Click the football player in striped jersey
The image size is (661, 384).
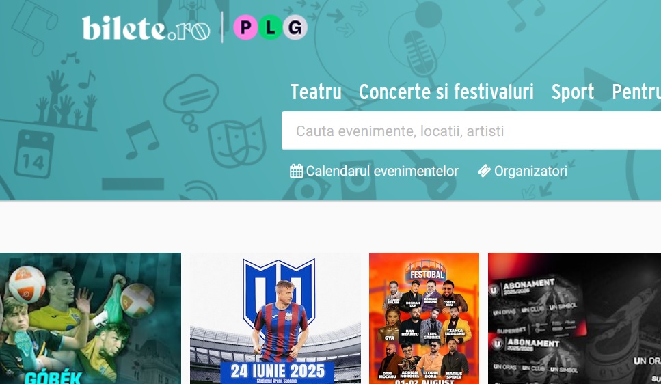point(280,323)
